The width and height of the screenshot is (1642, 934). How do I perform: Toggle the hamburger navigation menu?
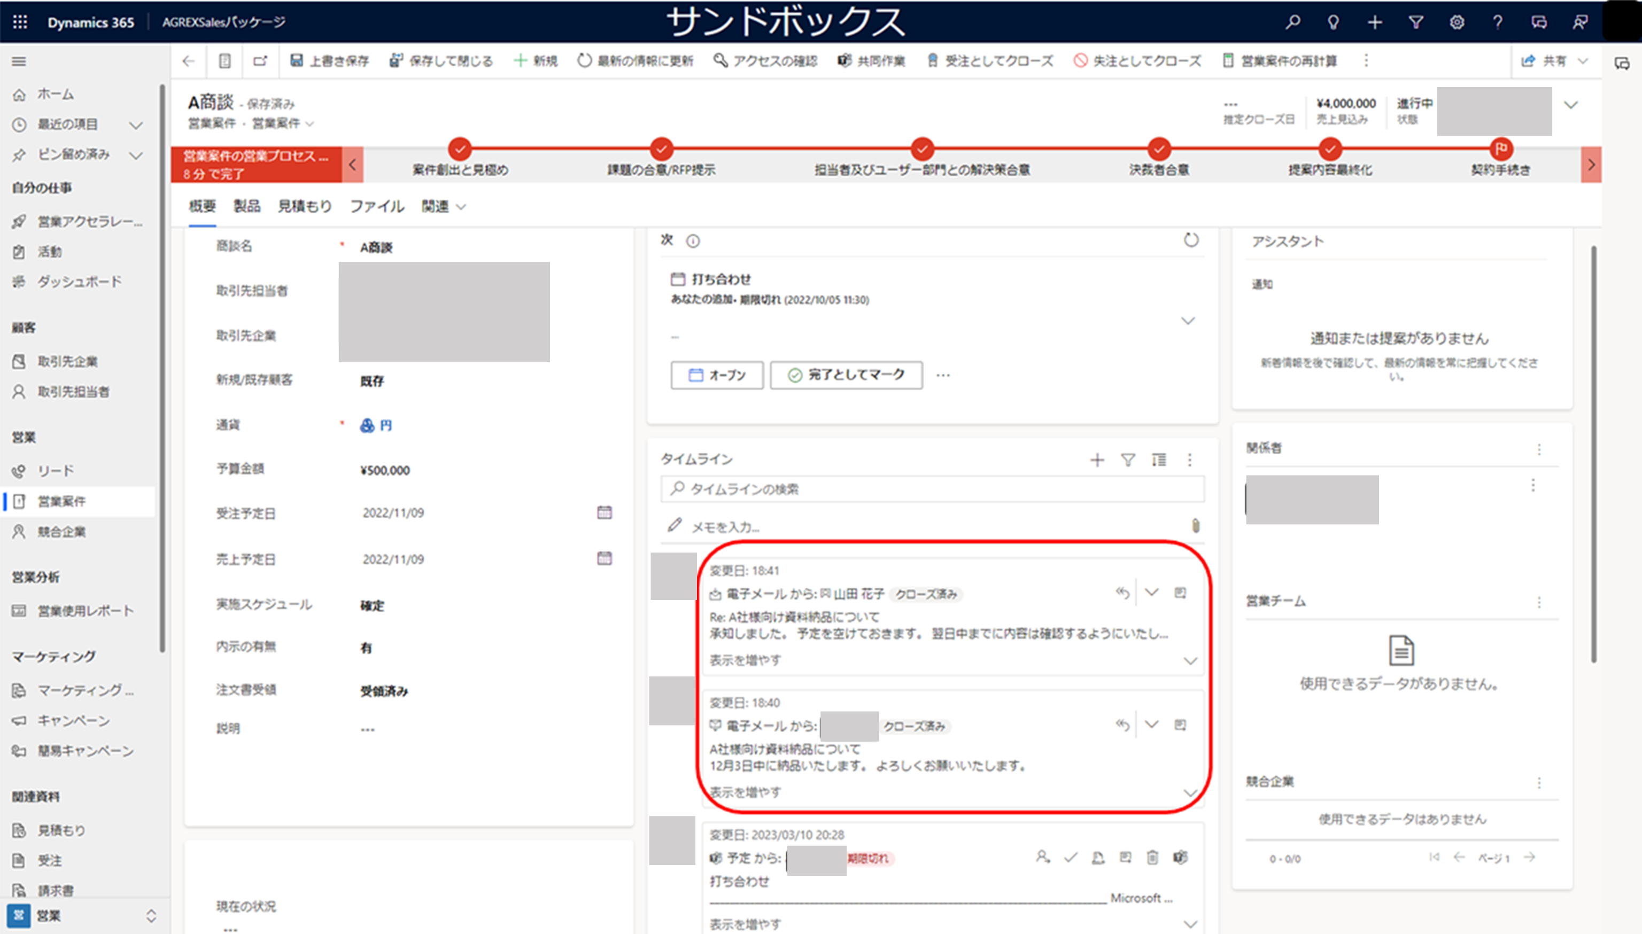[19, 61]
